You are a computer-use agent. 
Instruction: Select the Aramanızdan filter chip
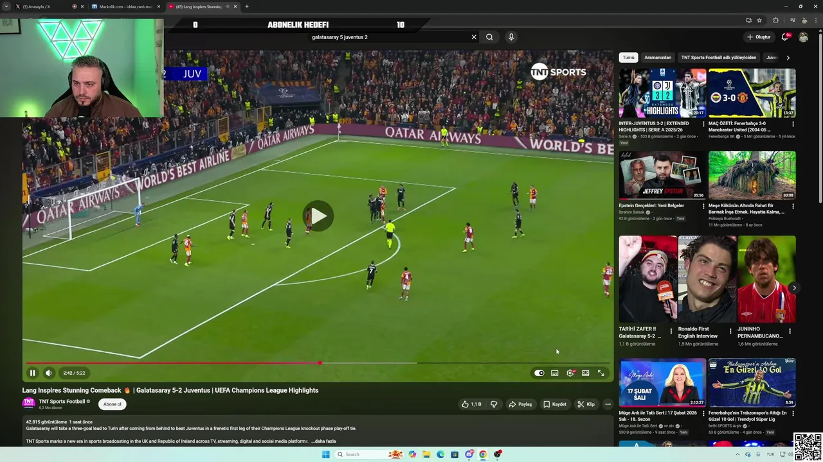pos(658,58)
